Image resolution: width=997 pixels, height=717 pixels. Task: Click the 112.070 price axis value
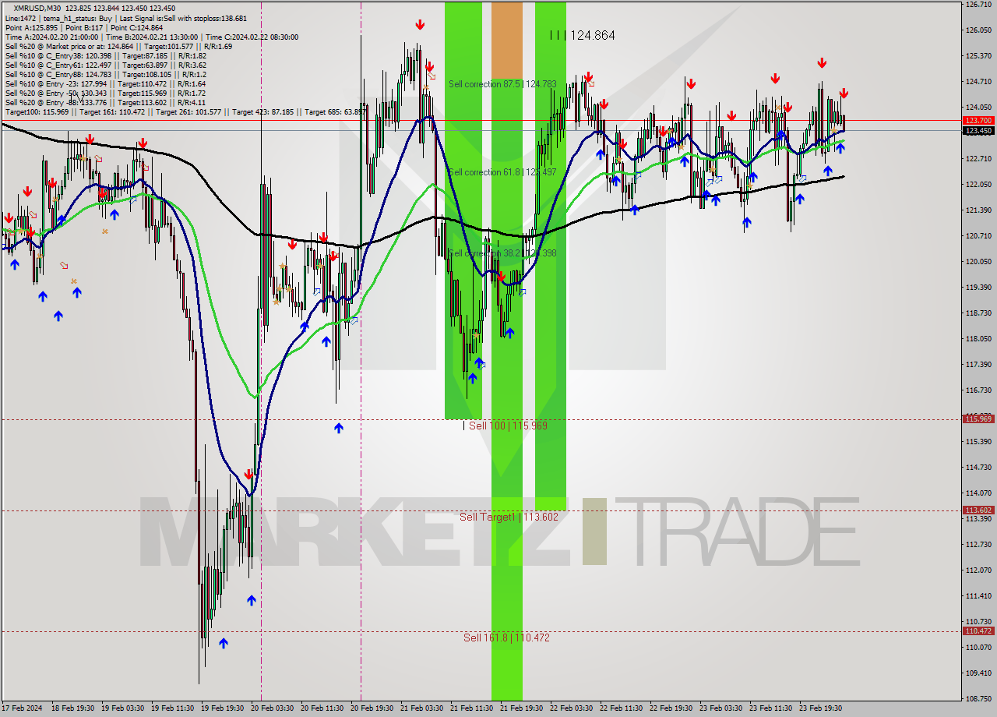[978, 570]
